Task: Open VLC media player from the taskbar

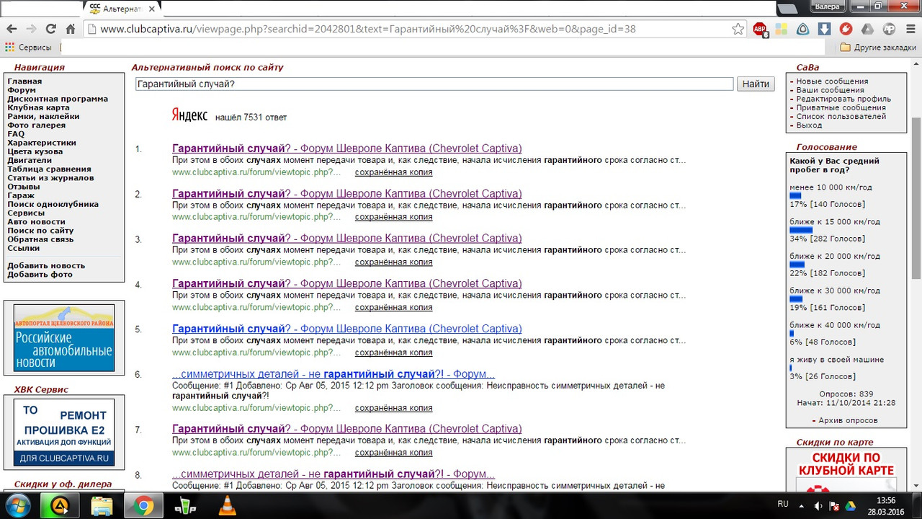Action: pos(227,506)
